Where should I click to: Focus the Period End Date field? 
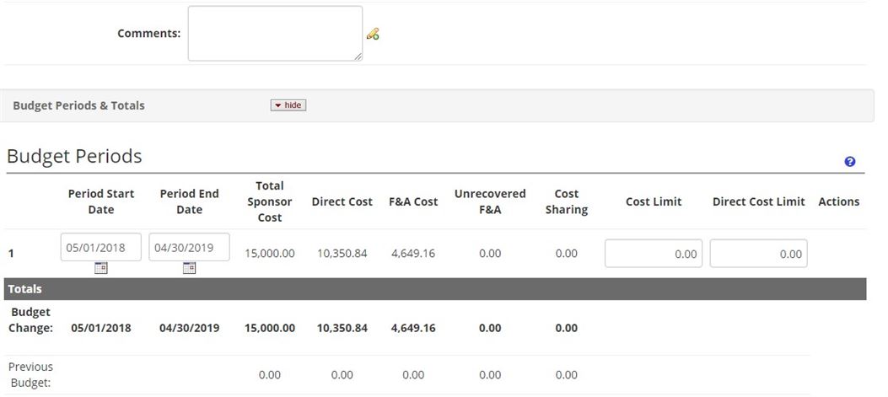[x=189, y=247]
